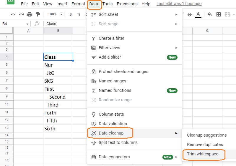Open fill color bucket icon

click(x=210, y=14)
